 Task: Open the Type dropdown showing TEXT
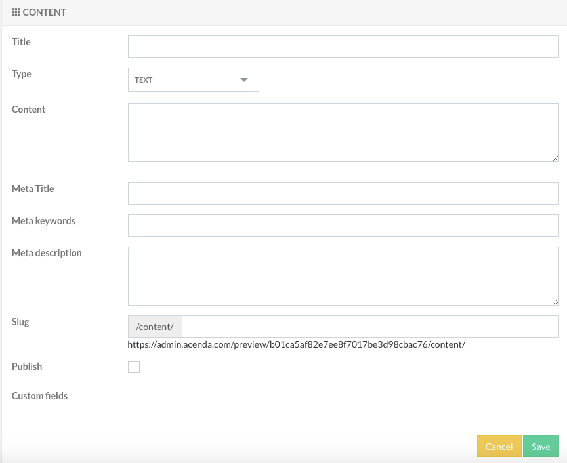click(x=194, y=79)
